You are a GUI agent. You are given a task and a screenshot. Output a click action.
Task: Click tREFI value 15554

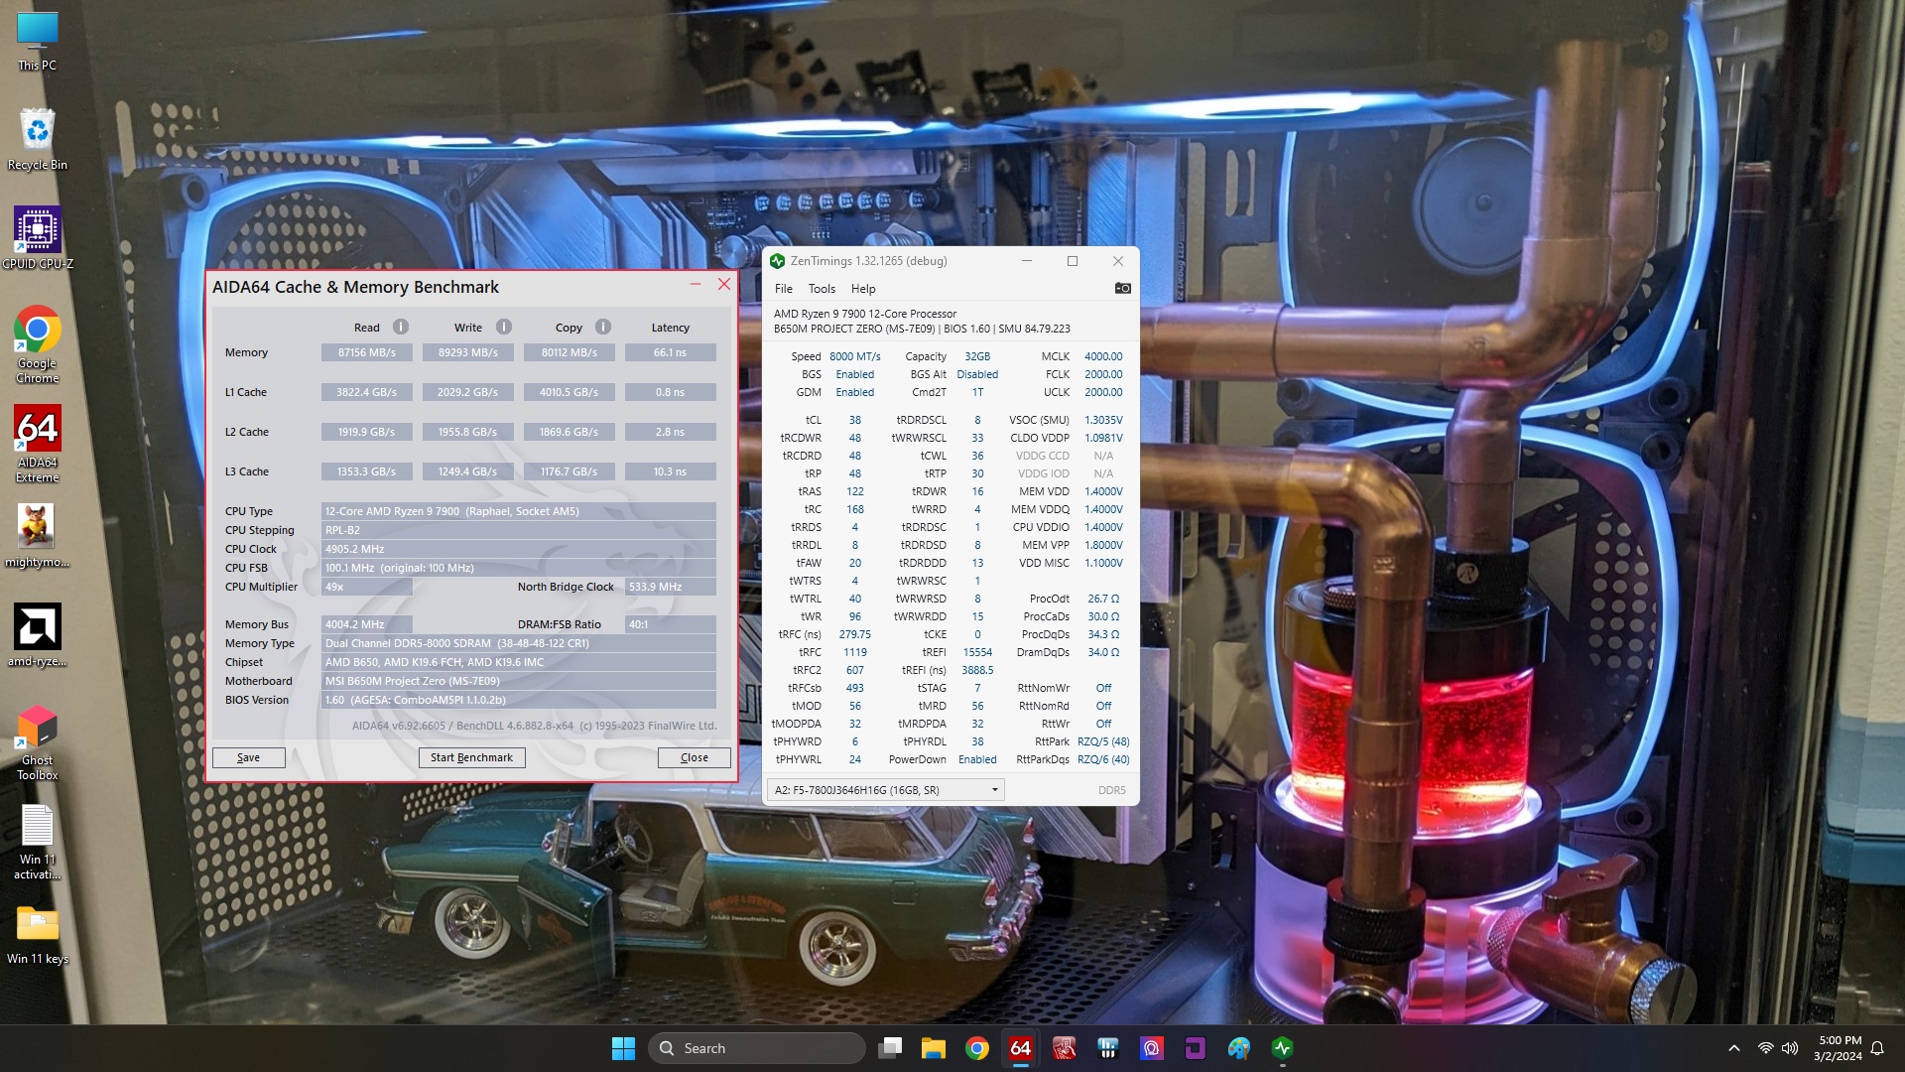[977, 652]
